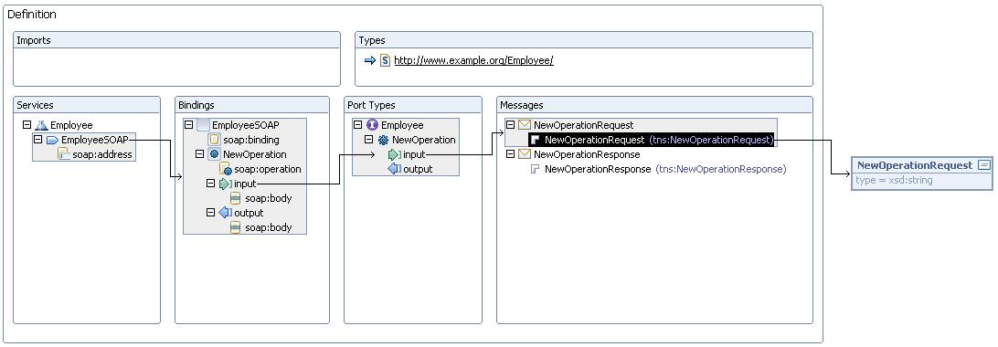Select Employee label in Port Types
The image size is (998, 347).
(x=402, y=125)
